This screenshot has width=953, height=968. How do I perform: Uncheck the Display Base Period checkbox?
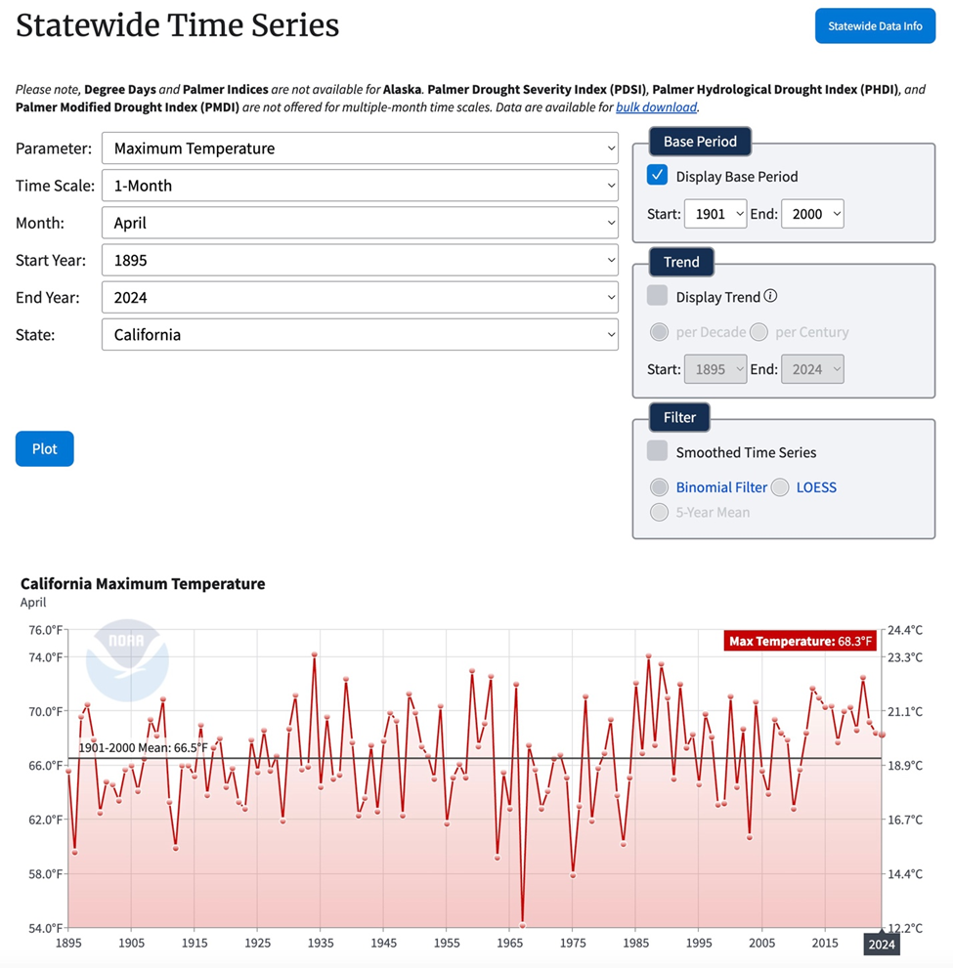(x=658, y=176)
